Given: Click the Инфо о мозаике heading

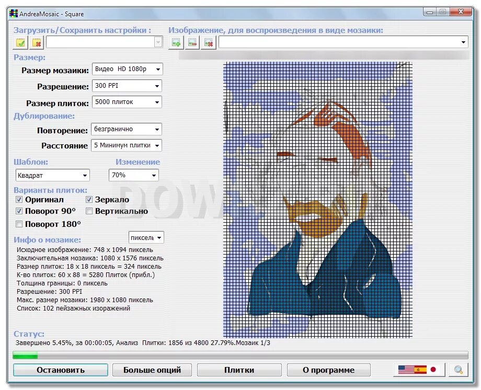Looking at the screenshot, I should point(47,239).
